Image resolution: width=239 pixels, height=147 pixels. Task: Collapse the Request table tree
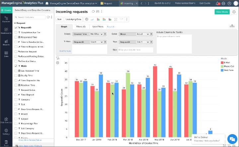pos(15,23)
